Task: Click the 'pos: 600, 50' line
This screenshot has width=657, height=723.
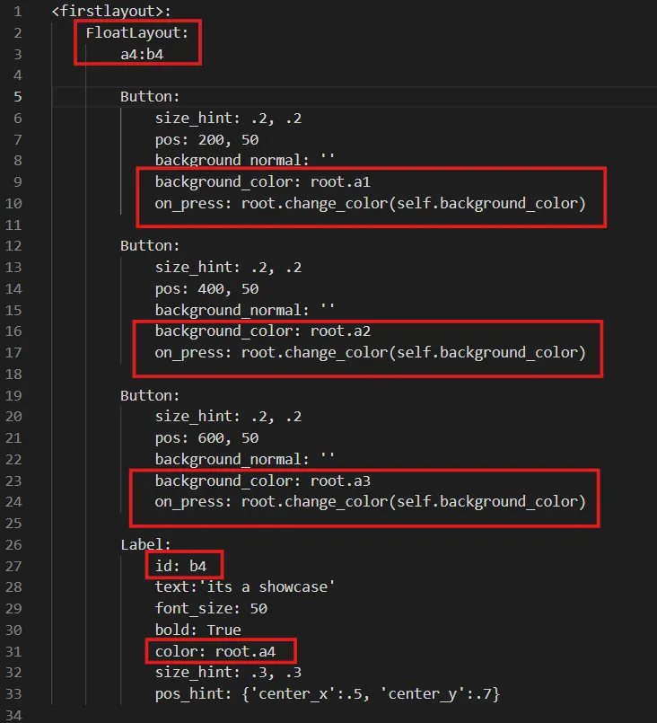Action: [x=206, y=437]
